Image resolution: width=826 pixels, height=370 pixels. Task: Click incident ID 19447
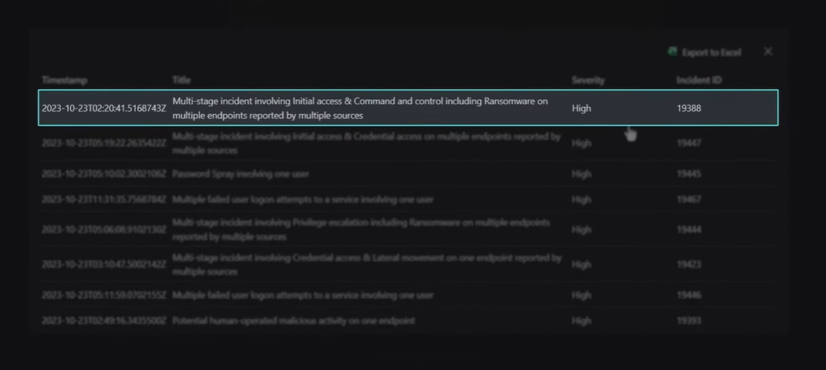point(689,144)
